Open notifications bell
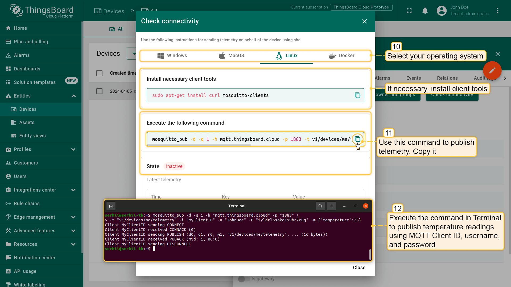Image resolution: width=511 pixels, height=287 pixels. coord(425,11)
